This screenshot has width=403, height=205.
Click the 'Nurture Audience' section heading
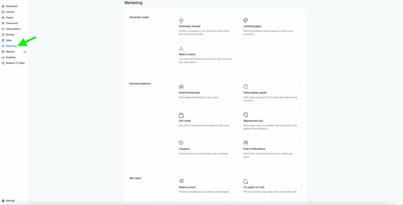[140, 83]
